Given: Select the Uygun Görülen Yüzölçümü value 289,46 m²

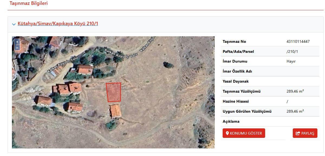Looking at the screenshot, I should [295, 111].
